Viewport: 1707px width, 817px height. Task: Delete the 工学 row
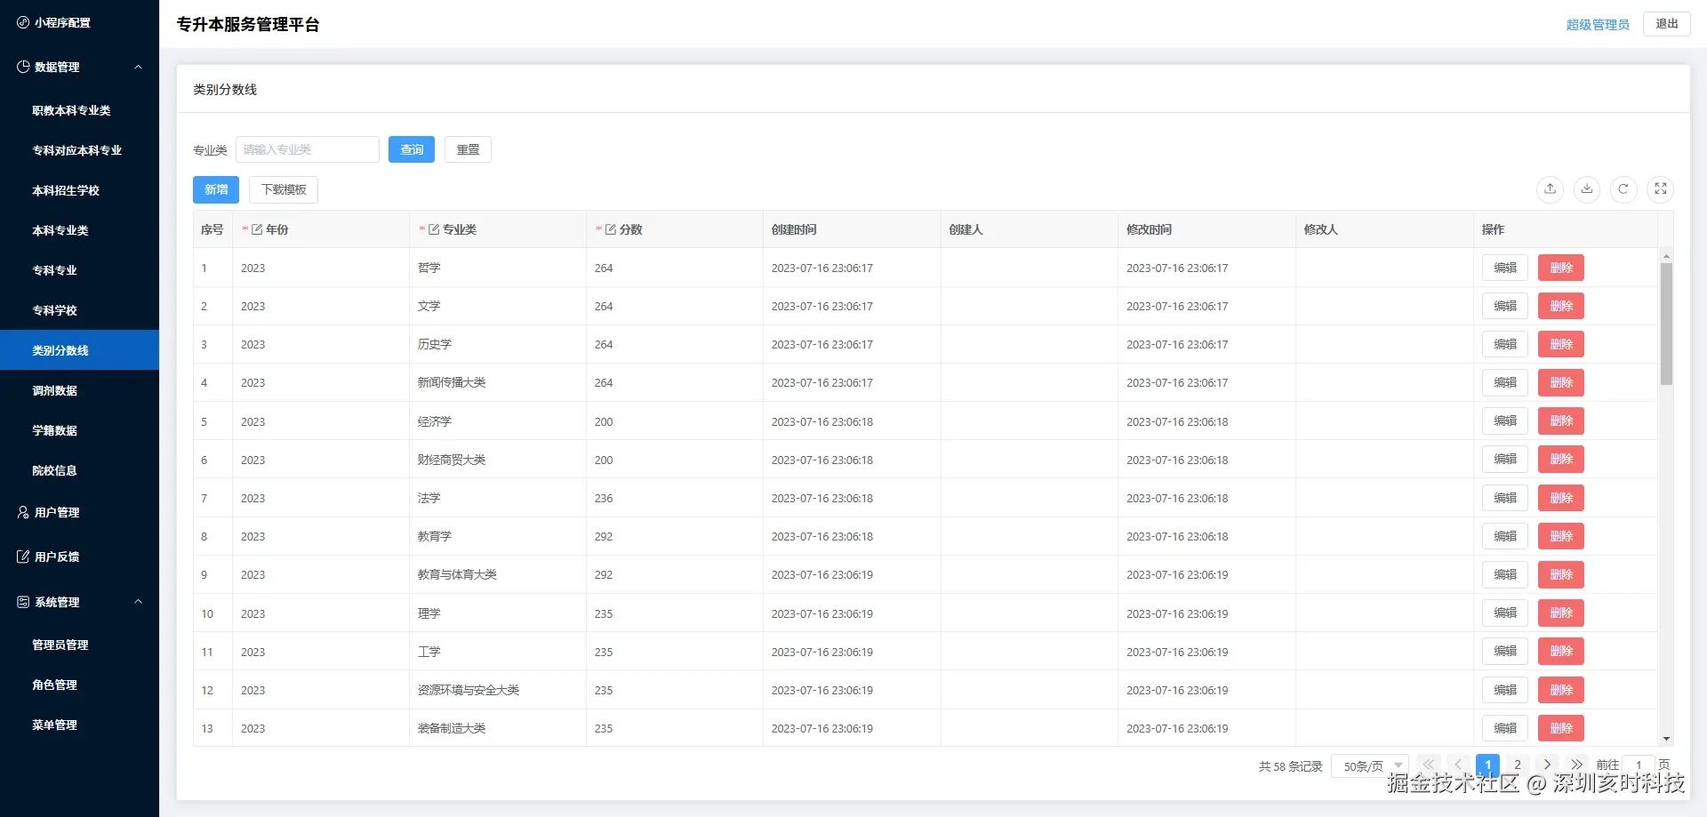1561,651
